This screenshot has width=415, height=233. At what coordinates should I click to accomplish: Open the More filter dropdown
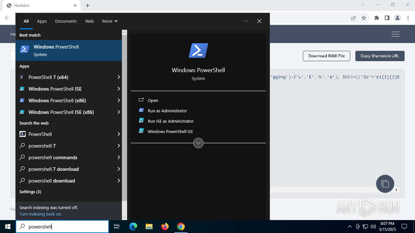tap(110, 21)
